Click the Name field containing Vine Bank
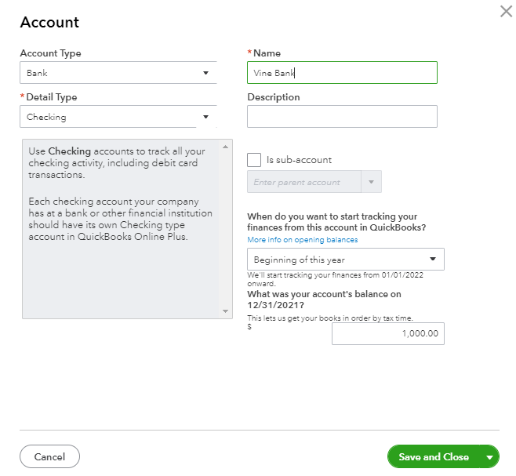516x476 pixels. pos(342,73)
